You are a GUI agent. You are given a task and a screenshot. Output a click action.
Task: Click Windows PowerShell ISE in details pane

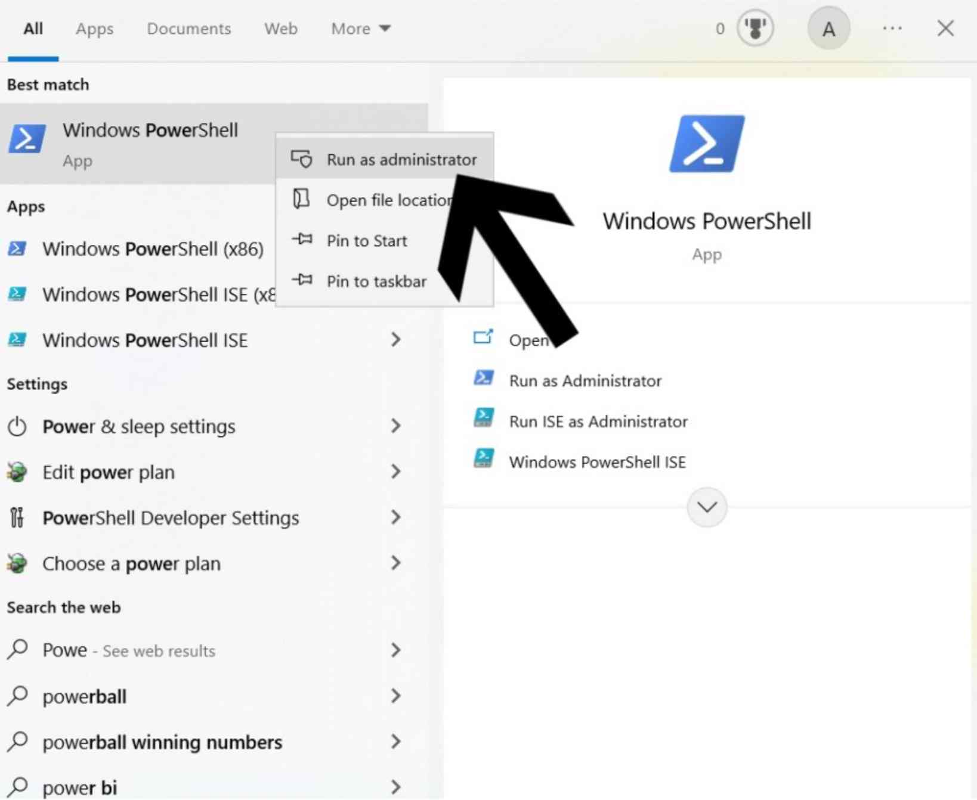point(597,462)
